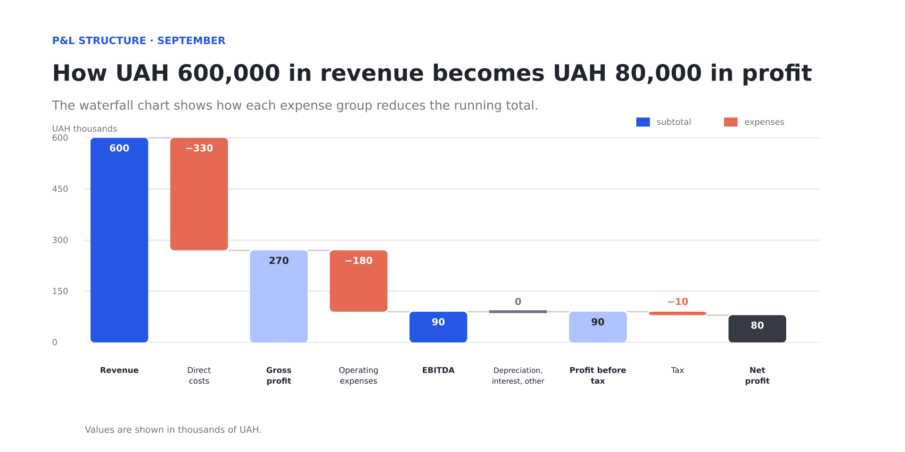Click the Revenue axis label

[x=119, y=370]
